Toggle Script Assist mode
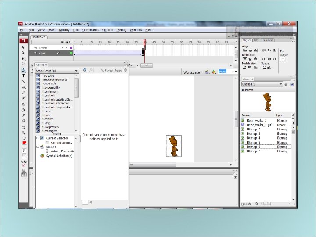Screen dimensions: 316x237 tap(111, 70)
